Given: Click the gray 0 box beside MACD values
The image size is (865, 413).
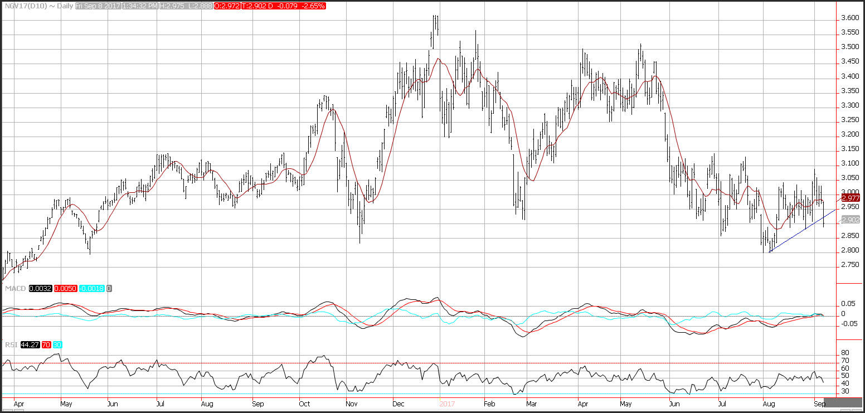Looking at the screenshot, I should (109, 288).
